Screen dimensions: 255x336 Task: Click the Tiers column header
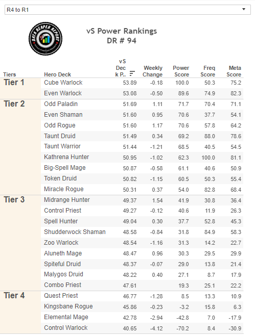pos(9,74)
